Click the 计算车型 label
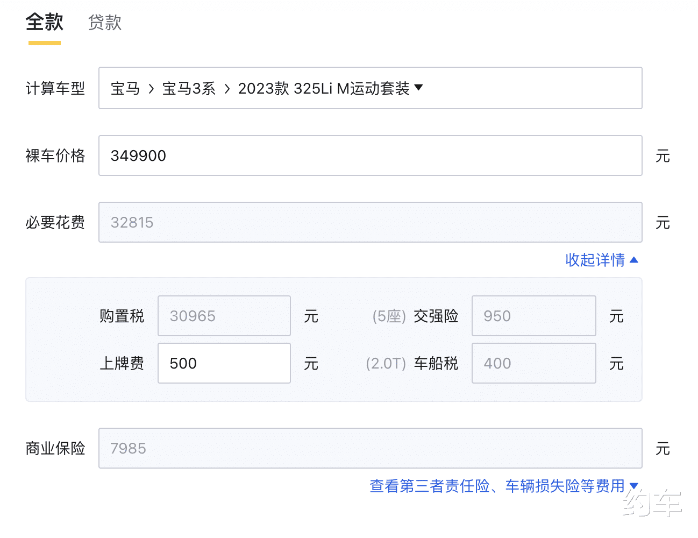The height and width of the screenshot is (538, 698). click(x=55, y=88)
